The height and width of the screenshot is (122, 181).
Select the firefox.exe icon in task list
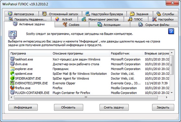click(x=12, y=88)
